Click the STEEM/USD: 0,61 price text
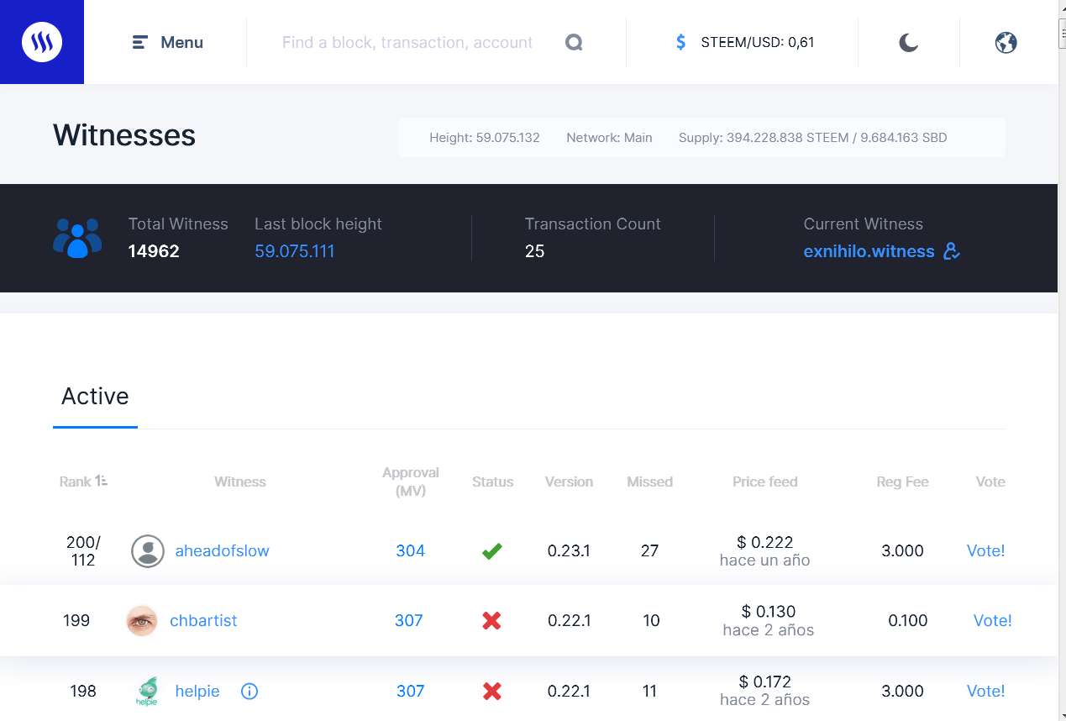The height and width of the screenshot is (721, 1066). (758, 42)
